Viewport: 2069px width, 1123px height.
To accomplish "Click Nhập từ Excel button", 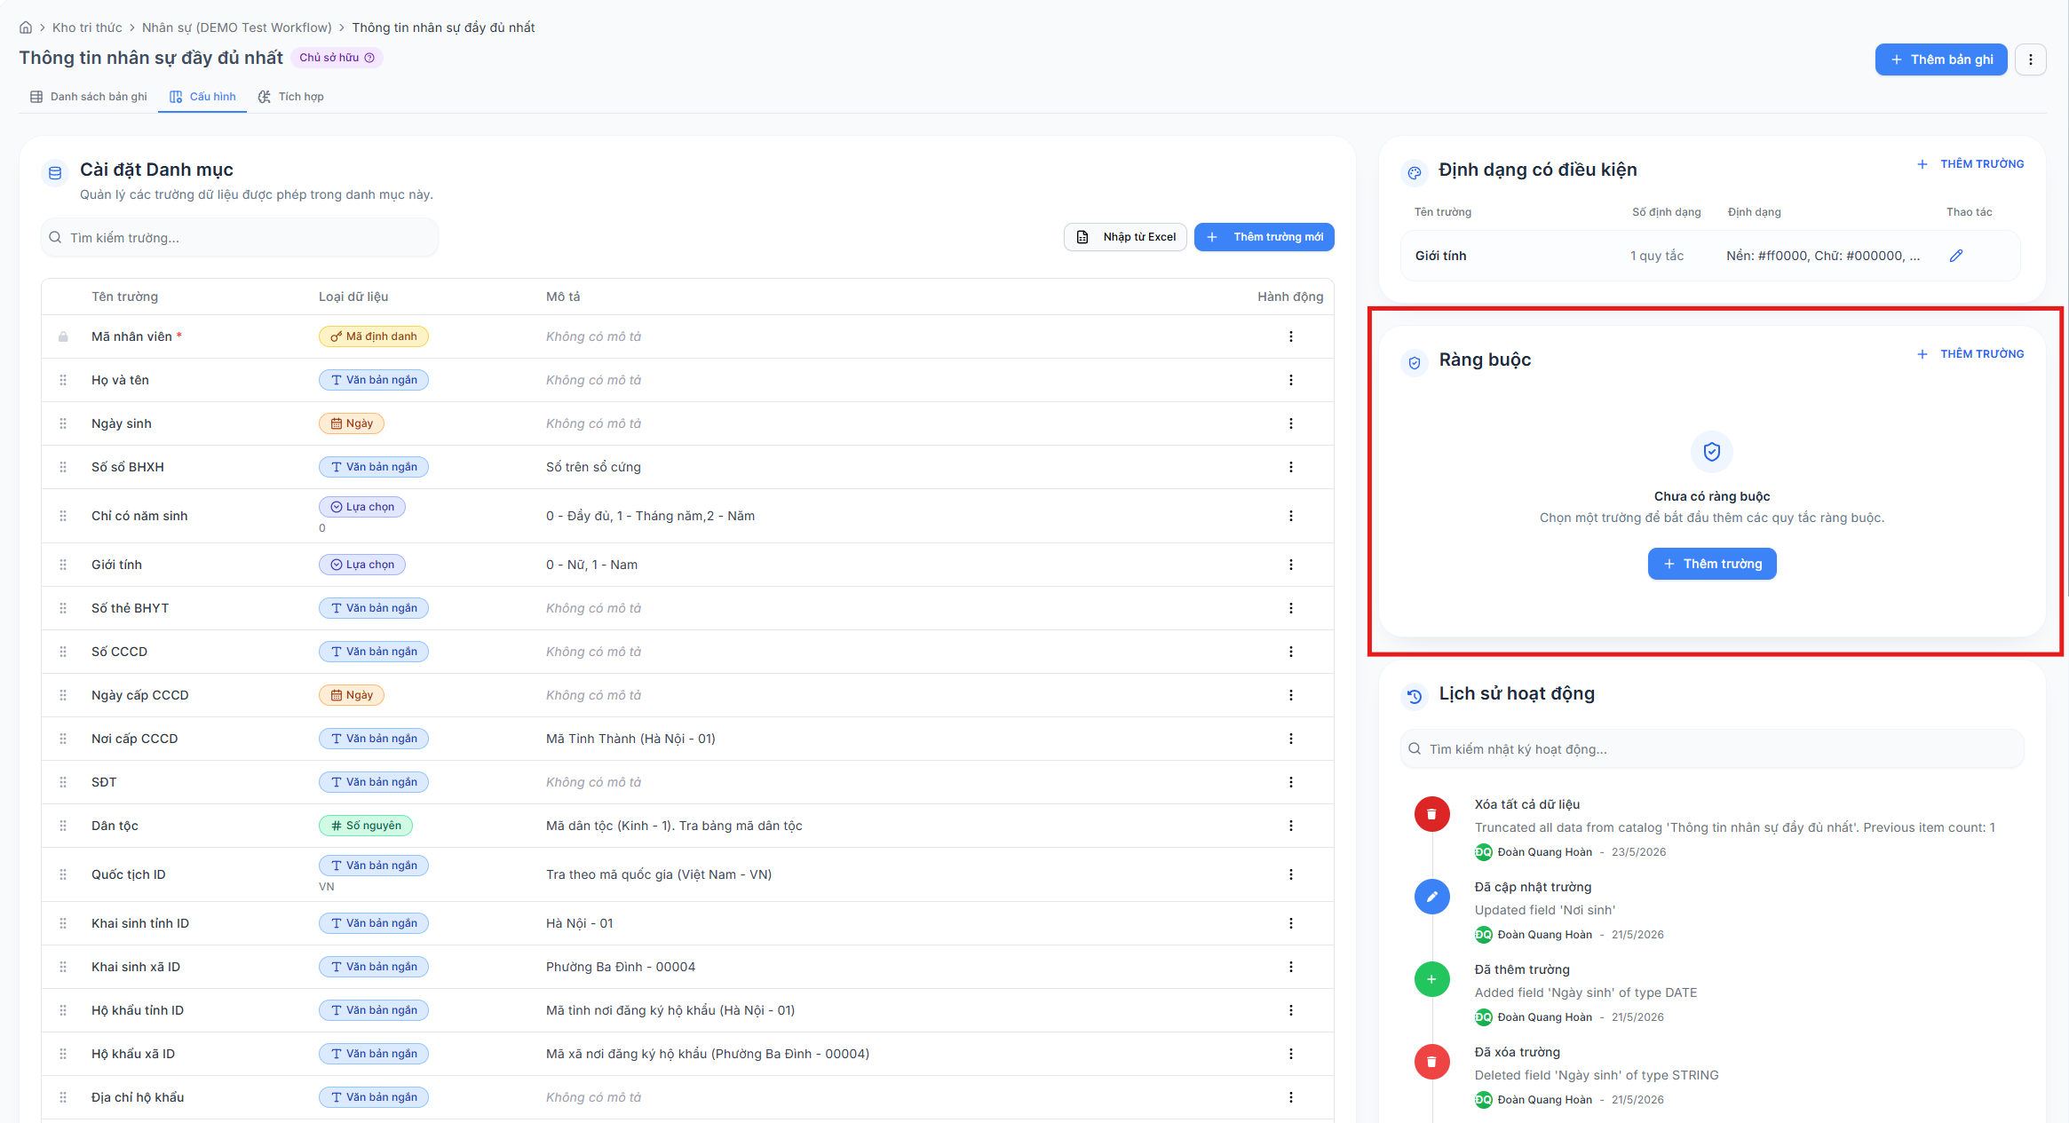I will pyautogui.click(x=1125, y=237).
